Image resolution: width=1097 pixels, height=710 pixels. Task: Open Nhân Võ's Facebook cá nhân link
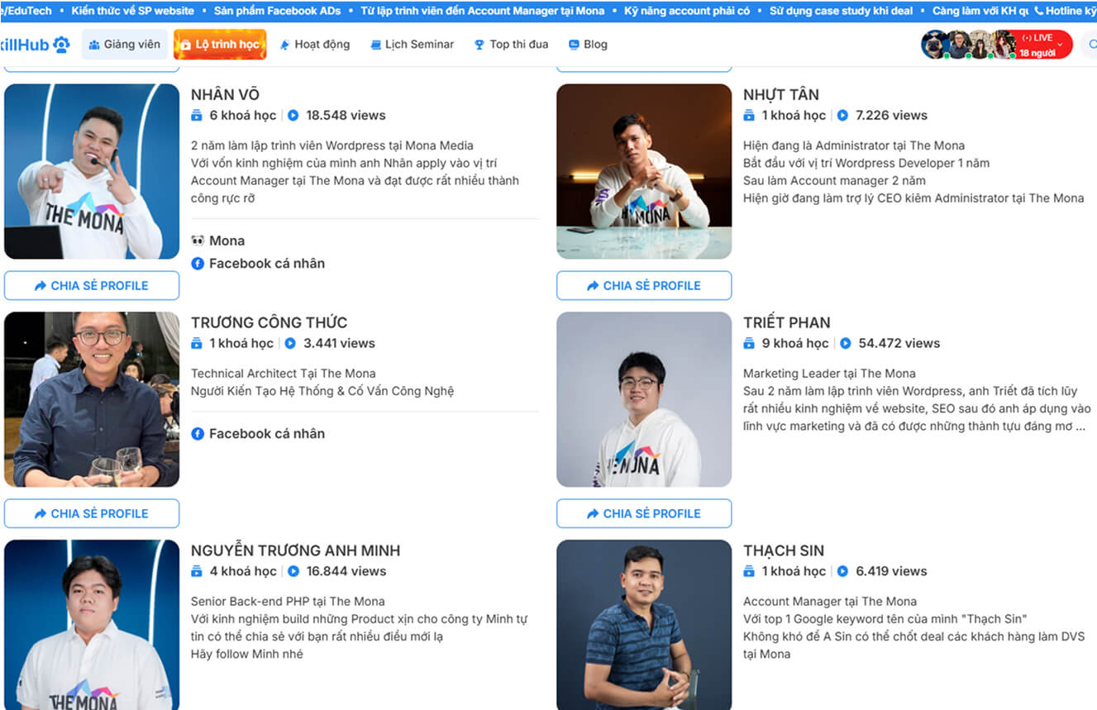coord(258,264)
